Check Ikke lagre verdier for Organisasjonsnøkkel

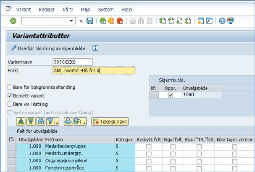(234, 161)
